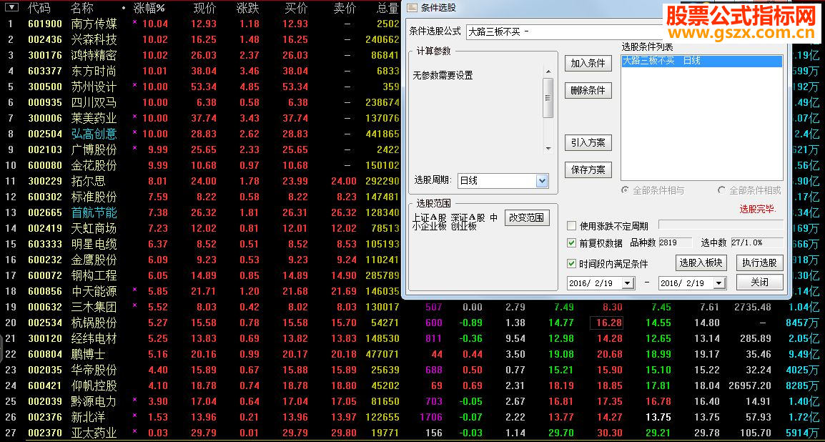The height and width of the screenshot is (442, 825).
Task: Sort by the 涨跌 column header
Action: (x=248, y=8)
